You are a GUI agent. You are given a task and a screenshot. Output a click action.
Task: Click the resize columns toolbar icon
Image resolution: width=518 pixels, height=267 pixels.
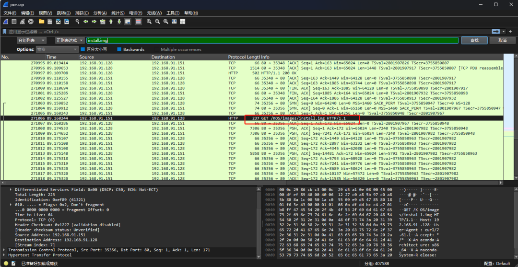coord(175,22)
